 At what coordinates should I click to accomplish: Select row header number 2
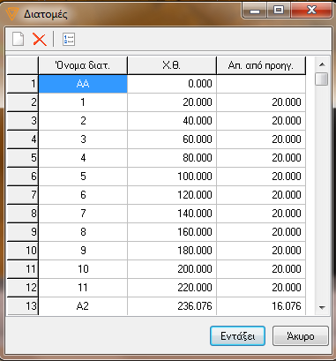click(x=23, y=102)
